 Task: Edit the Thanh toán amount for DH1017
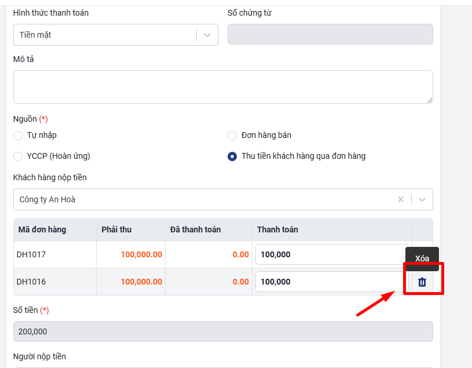point(331,254)
